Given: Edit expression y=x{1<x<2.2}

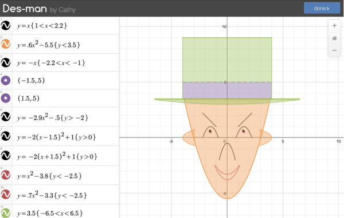Looking at the screenshot, I should coord(65,26).
